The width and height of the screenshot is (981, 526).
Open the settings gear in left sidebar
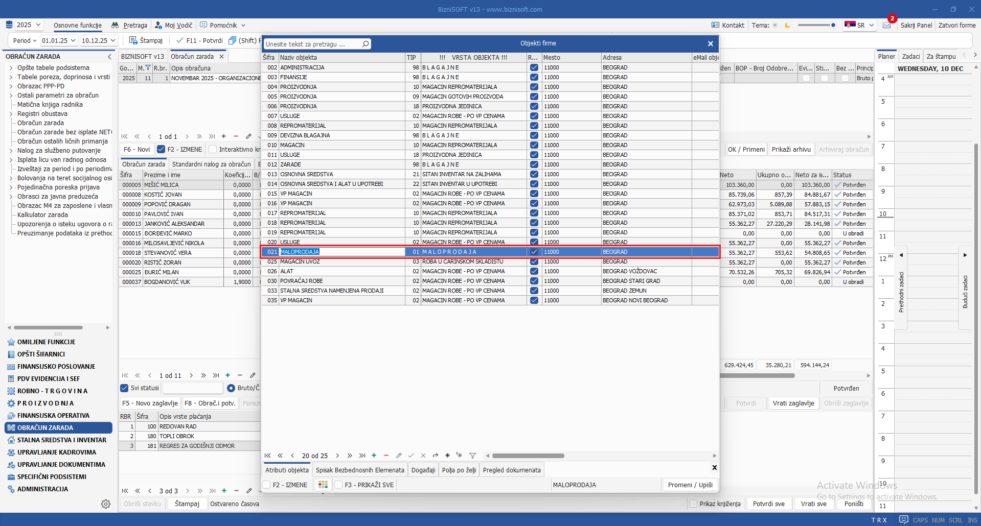click(x=106, y=504)
